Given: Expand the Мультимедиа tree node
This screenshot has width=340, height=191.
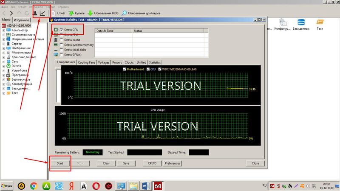Looking at the screenshot, I should [4, 53].
